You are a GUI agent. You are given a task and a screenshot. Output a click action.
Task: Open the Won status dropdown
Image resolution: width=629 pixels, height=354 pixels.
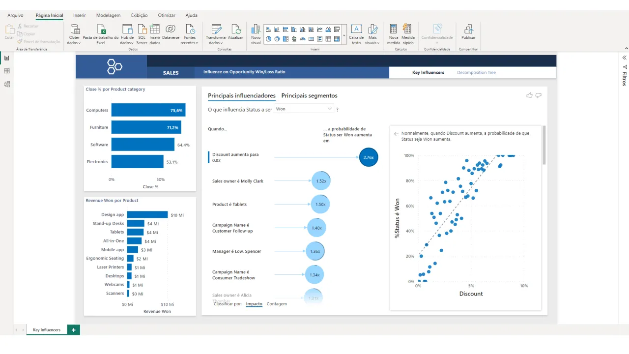pyautogui.click(x=304, y=109)
